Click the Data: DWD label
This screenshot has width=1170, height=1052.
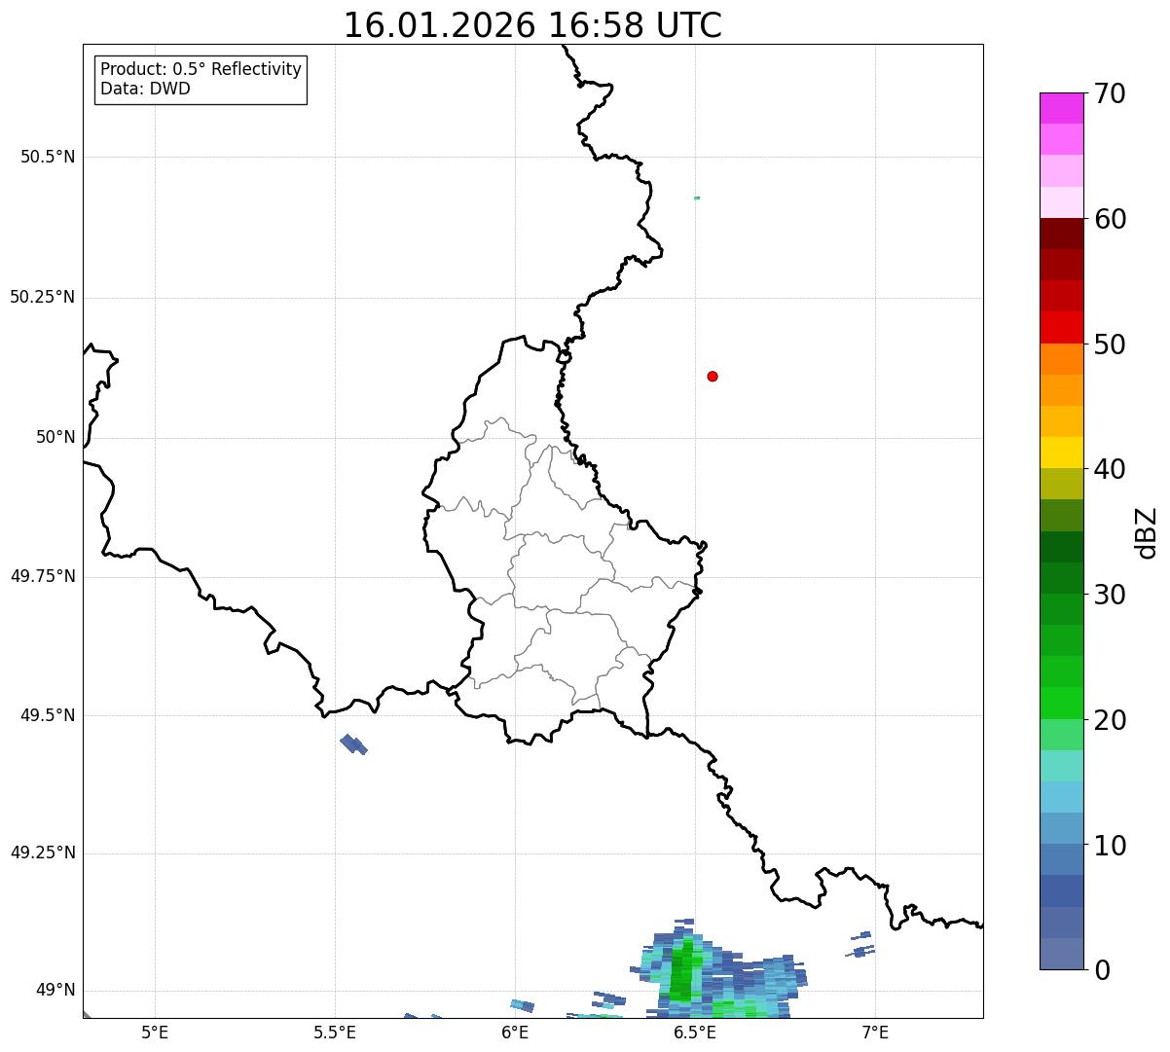pyautogui.click(x=145, y=90)
